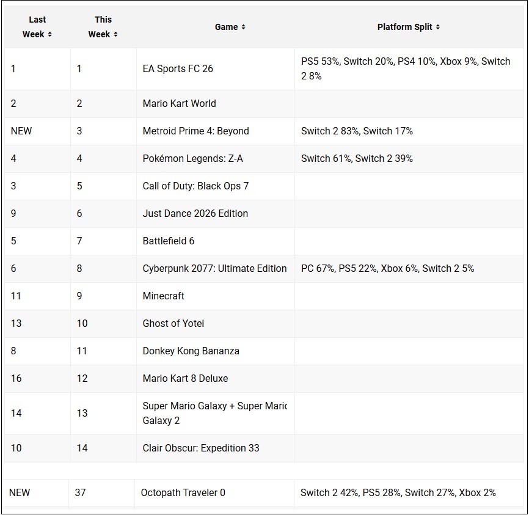Select Metroid Prime 4: Beyond row title

(x=195, y=131)
